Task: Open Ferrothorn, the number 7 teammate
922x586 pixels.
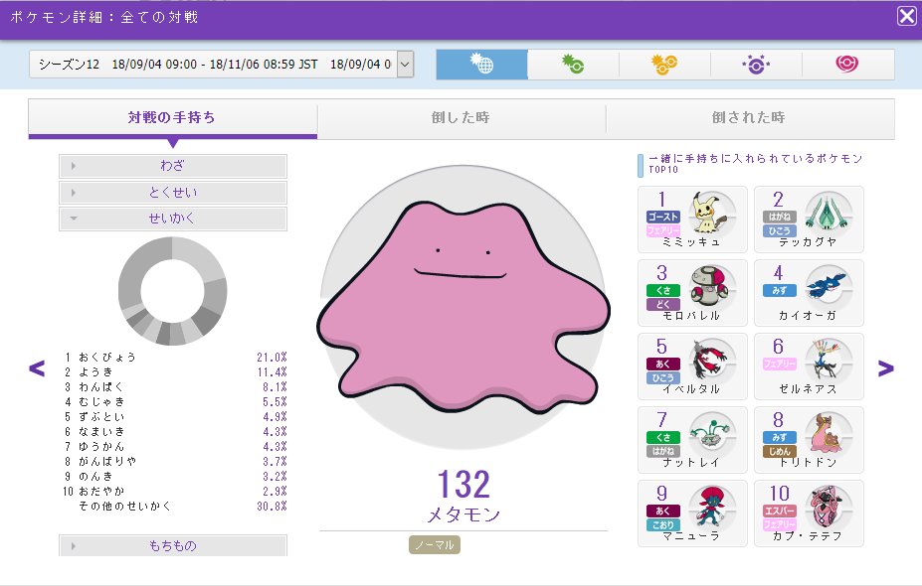Action: coord(692,439)
